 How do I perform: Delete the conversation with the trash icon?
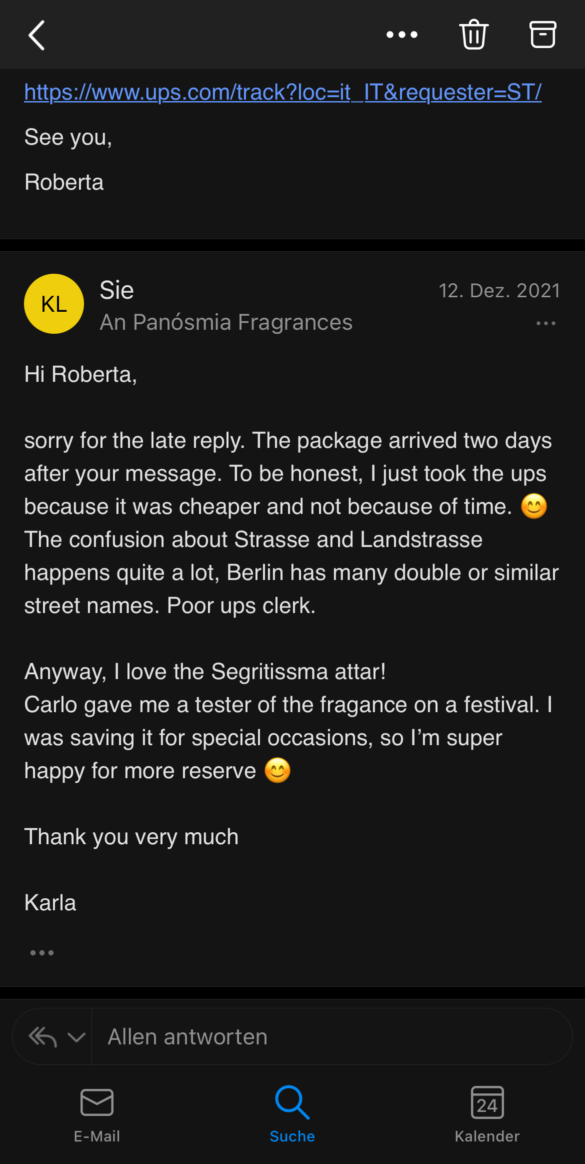tap(473, 35)
